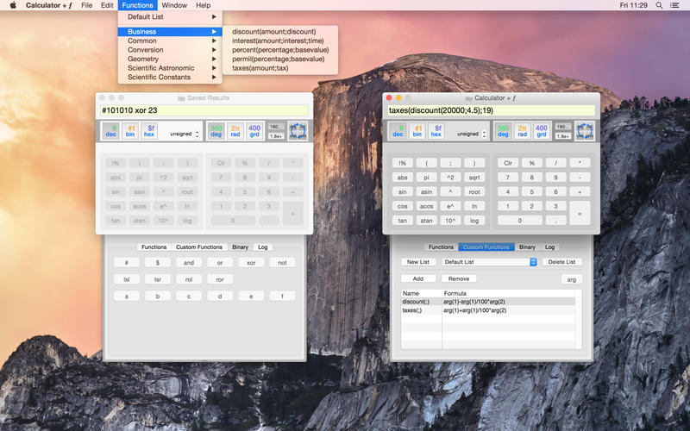Open unsigned stepper in Saved Results window
Screen dimensions: 690x431
pos(198,134)
